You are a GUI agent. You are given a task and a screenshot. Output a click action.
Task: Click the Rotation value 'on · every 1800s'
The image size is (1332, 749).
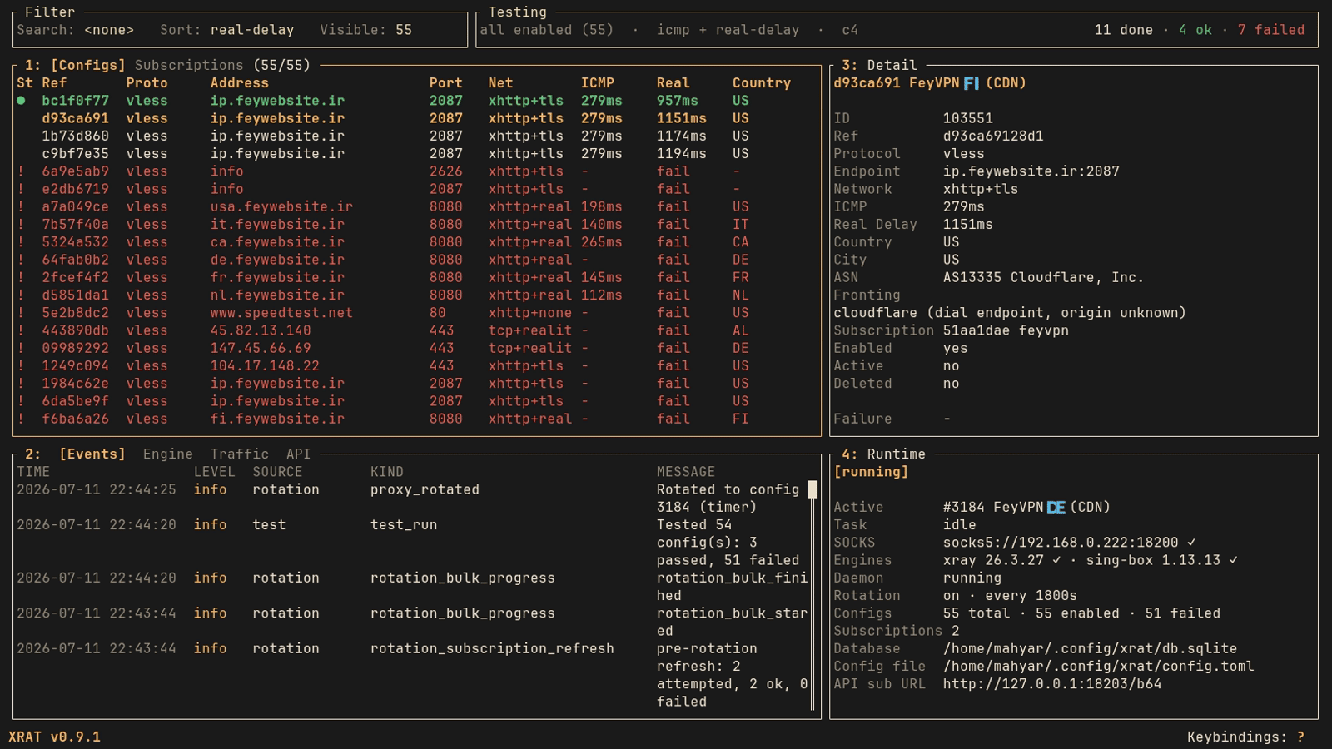1010,596
